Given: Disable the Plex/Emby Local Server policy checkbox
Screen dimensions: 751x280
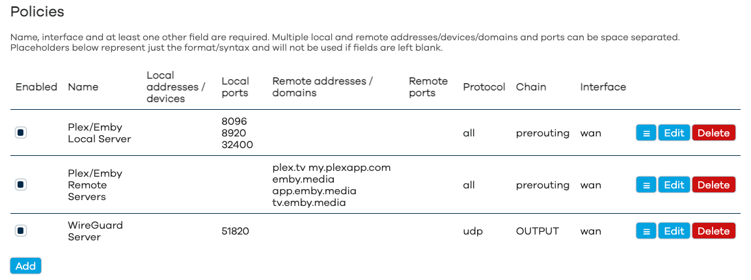Looking at the screenshot, I should (21, 133).
